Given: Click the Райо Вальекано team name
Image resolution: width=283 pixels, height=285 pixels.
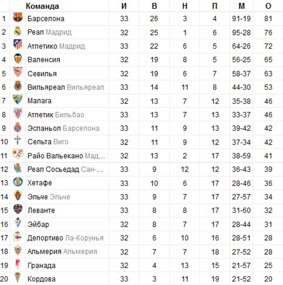Looking at the screenshot, I should point(55,156).
